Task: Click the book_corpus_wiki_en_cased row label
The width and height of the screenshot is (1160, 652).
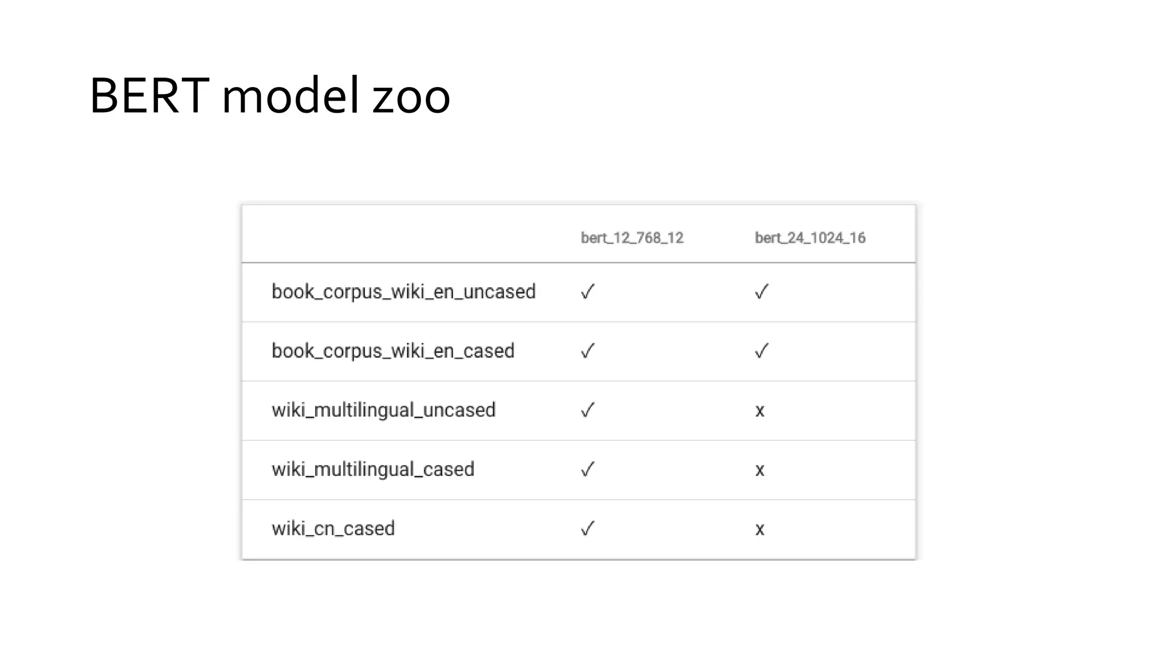Action: [x=393, y=351]
